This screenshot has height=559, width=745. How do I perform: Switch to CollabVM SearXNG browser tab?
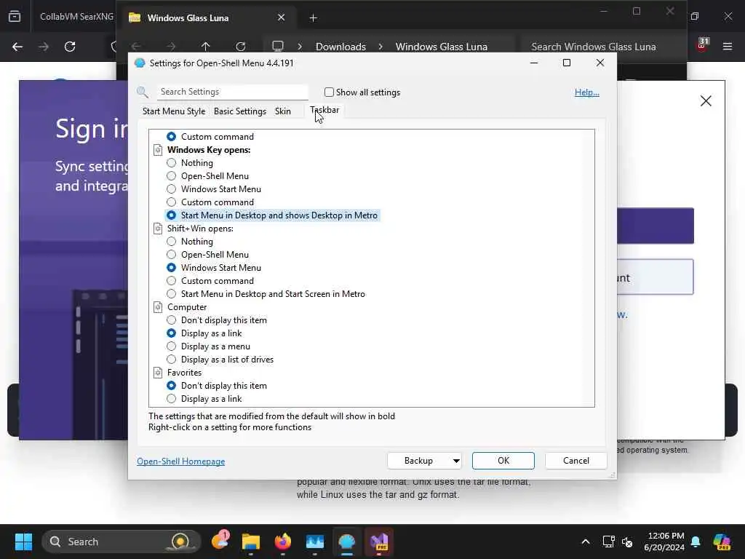point(76,17)
